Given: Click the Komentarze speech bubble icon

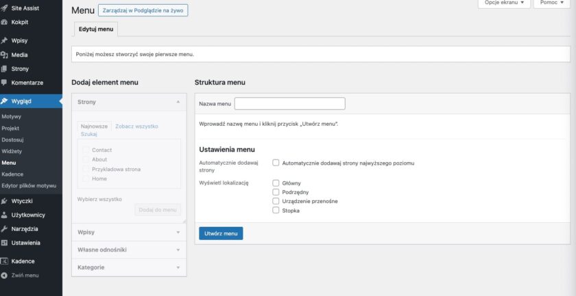Looking at the screenshot, I should (4, 83).
